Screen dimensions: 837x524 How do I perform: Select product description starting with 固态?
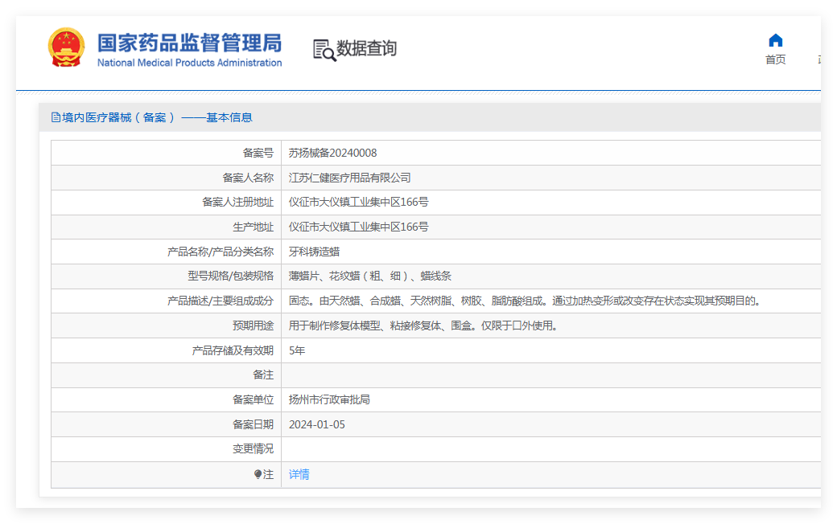pos(525,301)
